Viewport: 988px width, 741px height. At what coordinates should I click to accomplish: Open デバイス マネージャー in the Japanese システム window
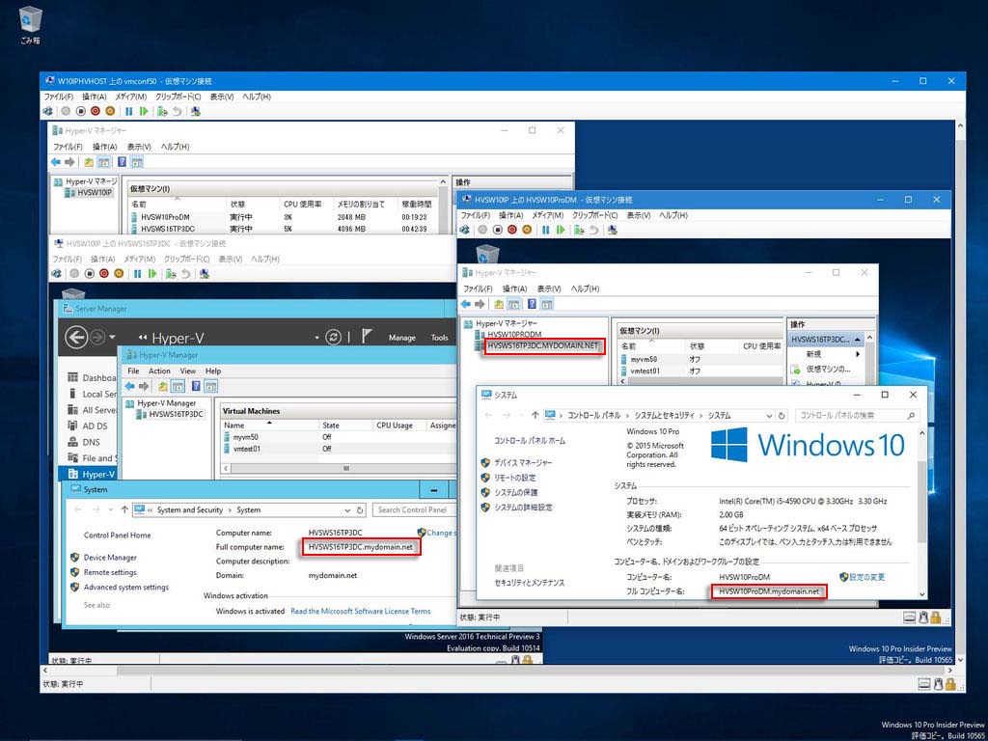523,462
